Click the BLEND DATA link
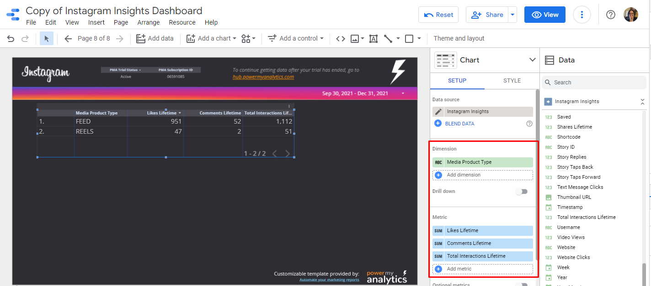This screenshot has height=286, width=651. tap(460, 124)
